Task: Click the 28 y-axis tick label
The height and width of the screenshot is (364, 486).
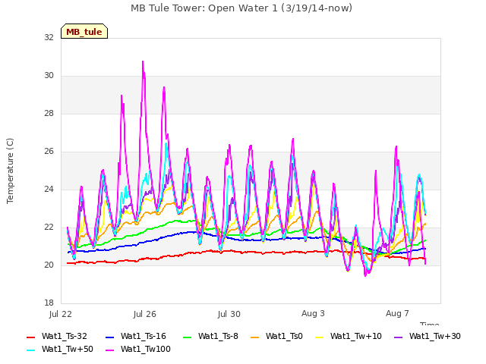Action: click(49, 113)
